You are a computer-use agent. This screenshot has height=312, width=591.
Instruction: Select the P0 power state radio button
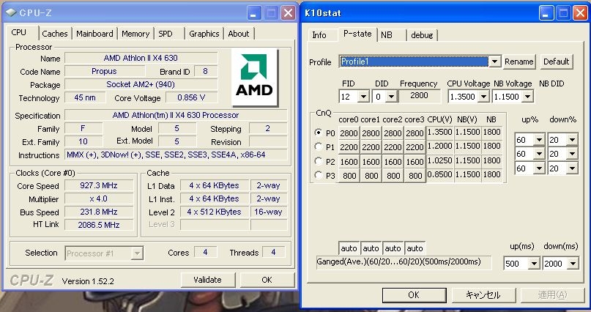319,133
